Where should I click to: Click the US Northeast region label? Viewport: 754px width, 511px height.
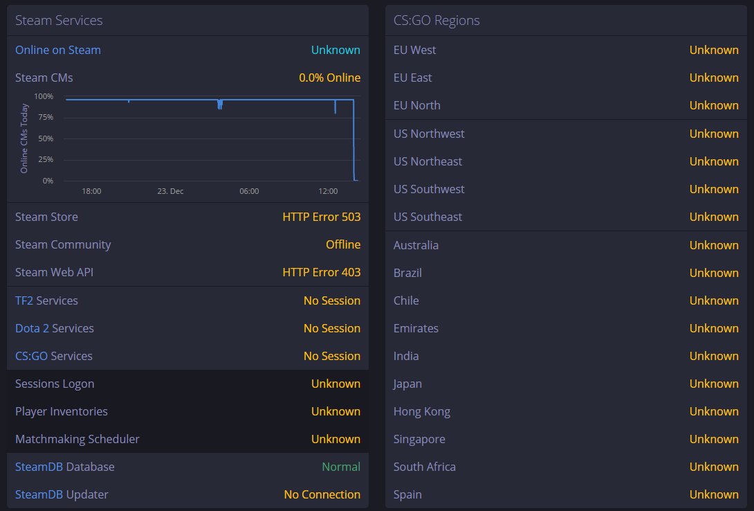(x=427, y=161)
